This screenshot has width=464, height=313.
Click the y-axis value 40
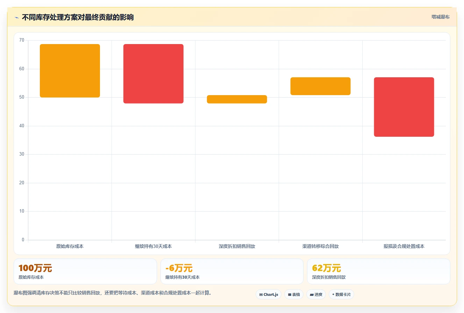pos(22,126)
